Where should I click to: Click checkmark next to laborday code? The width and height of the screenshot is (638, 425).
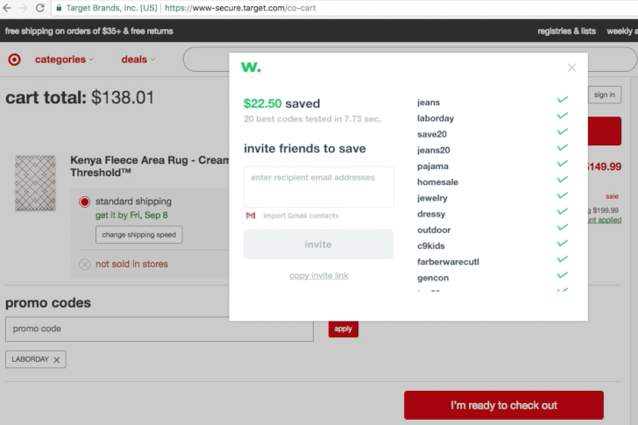[563, 116]
